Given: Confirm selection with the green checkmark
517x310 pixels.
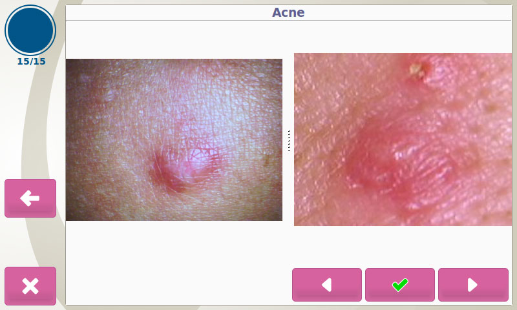Looking at the screenshot, I should pos(400,285).
